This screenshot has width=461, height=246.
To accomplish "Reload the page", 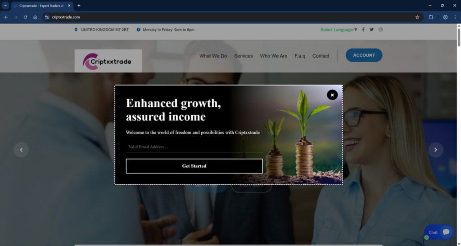I will coord(25,18).
